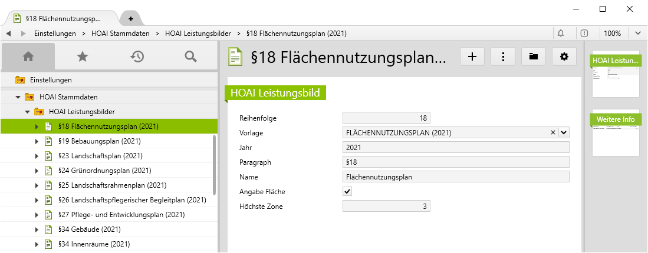This screenshot has width=648, height=253.
Task: Open the Home tab in sidebar
Action: click(x=28, y=56)
